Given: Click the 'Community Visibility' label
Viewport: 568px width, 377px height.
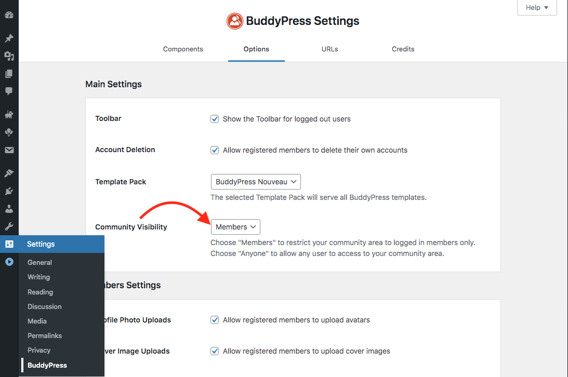Looking at the screenshot, I should click(x=131, y=227).
